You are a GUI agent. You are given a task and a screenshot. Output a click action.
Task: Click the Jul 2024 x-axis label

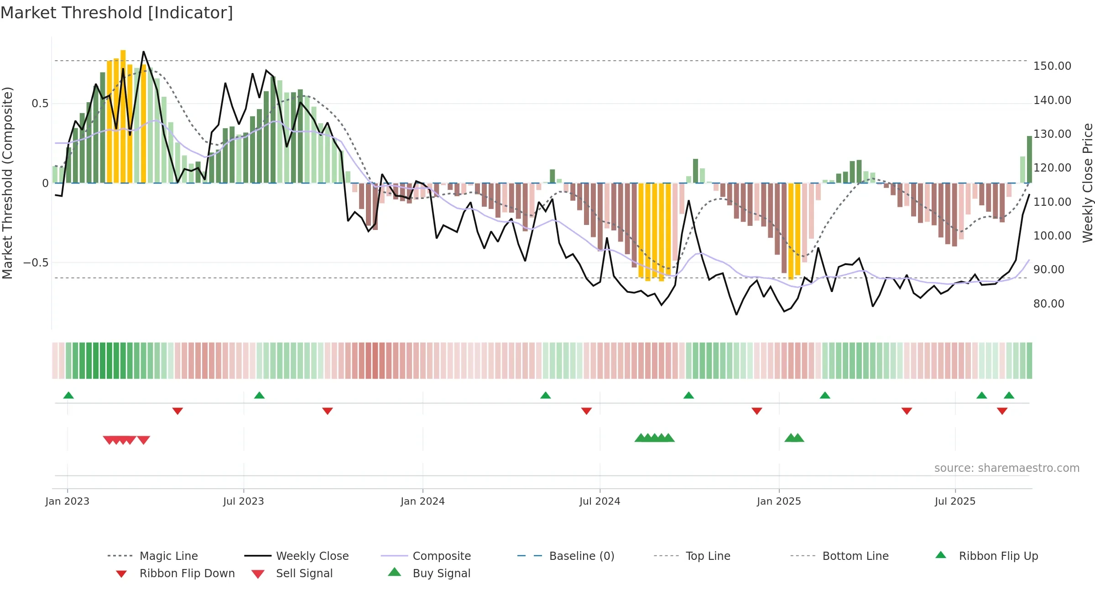click(x=600, y=501)
